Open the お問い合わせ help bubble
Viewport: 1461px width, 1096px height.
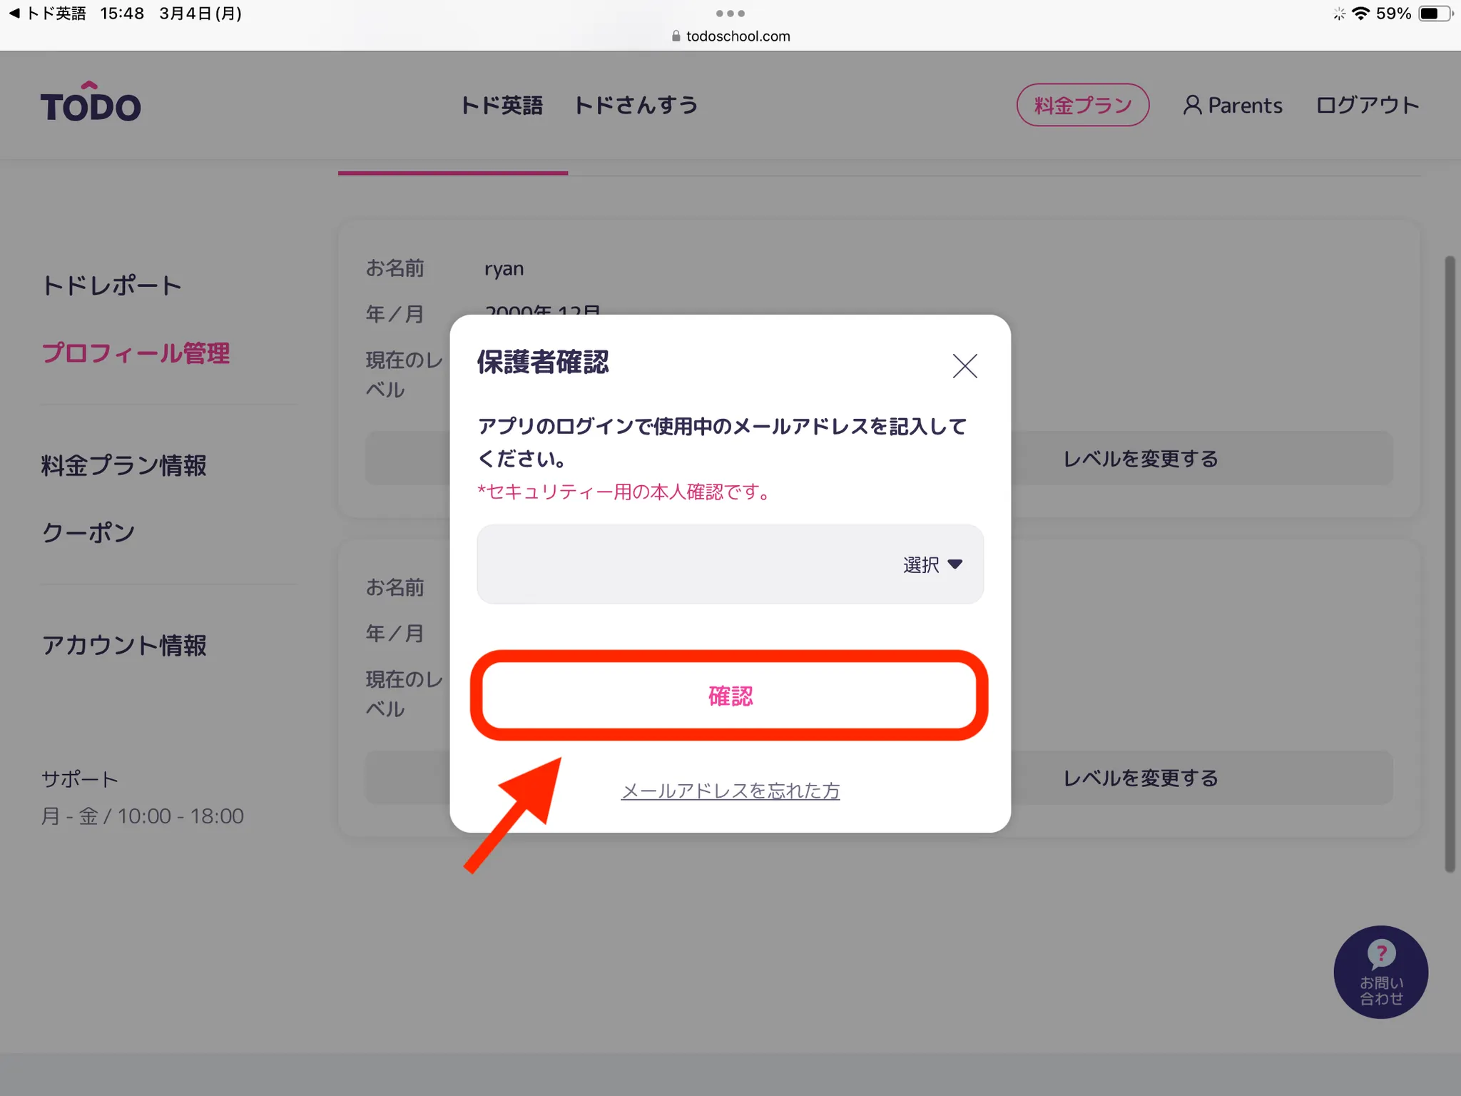click(1380, 971)
